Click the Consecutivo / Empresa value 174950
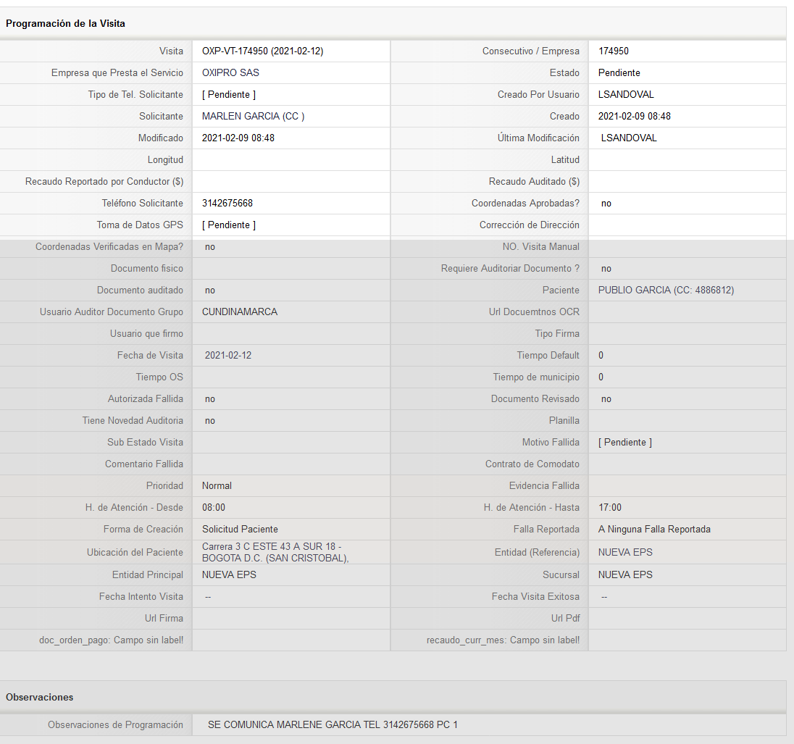The width and height of the screenshot is (794, 744). pyautogui.click(x=613, y=51)
